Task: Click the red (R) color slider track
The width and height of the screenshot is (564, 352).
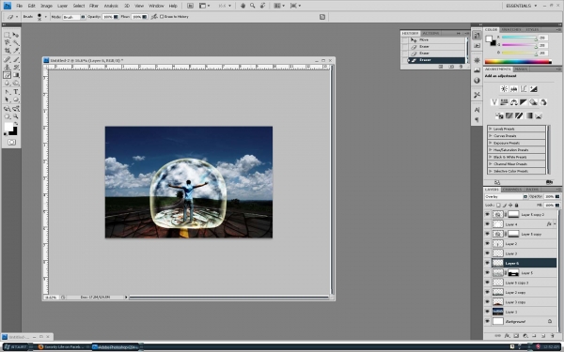Action: pyautogui.click(x=519, y=38)
